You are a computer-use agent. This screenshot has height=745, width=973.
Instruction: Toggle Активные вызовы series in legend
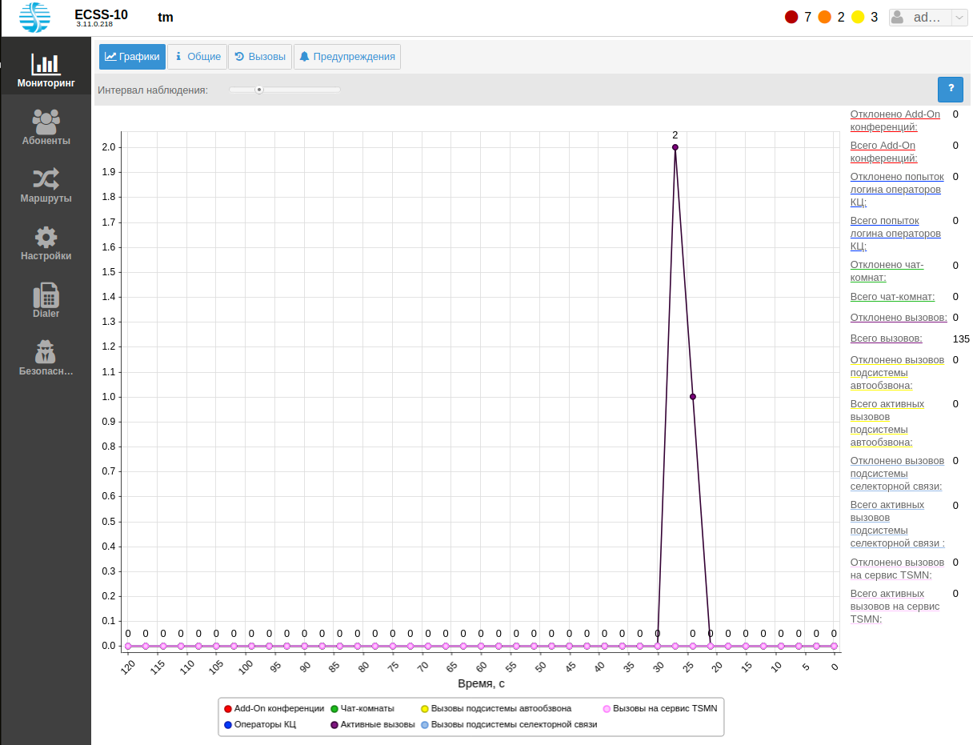coord(373,724)
